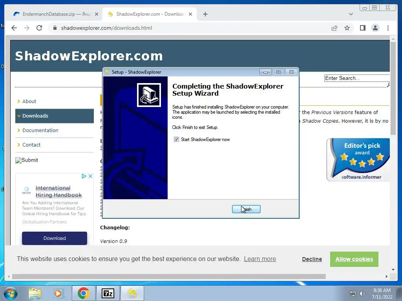The height and width of the screenshot is (301, 402).
Task: Click the site lock icon
Action: 55,28
